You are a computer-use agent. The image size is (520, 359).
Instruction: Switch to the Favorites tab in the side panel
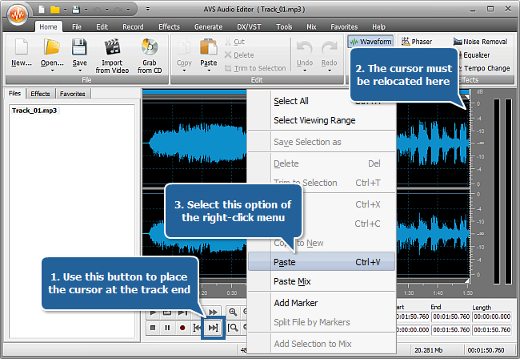(x=73, y=94)
